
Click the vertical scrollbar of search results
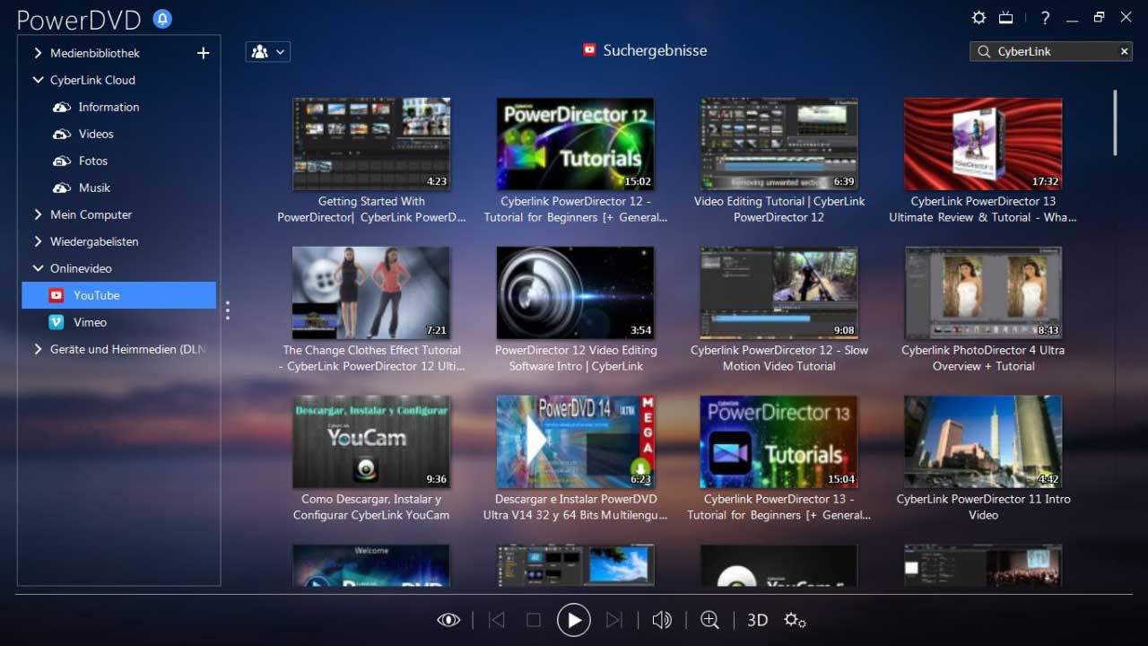(x=1116, y=122)
